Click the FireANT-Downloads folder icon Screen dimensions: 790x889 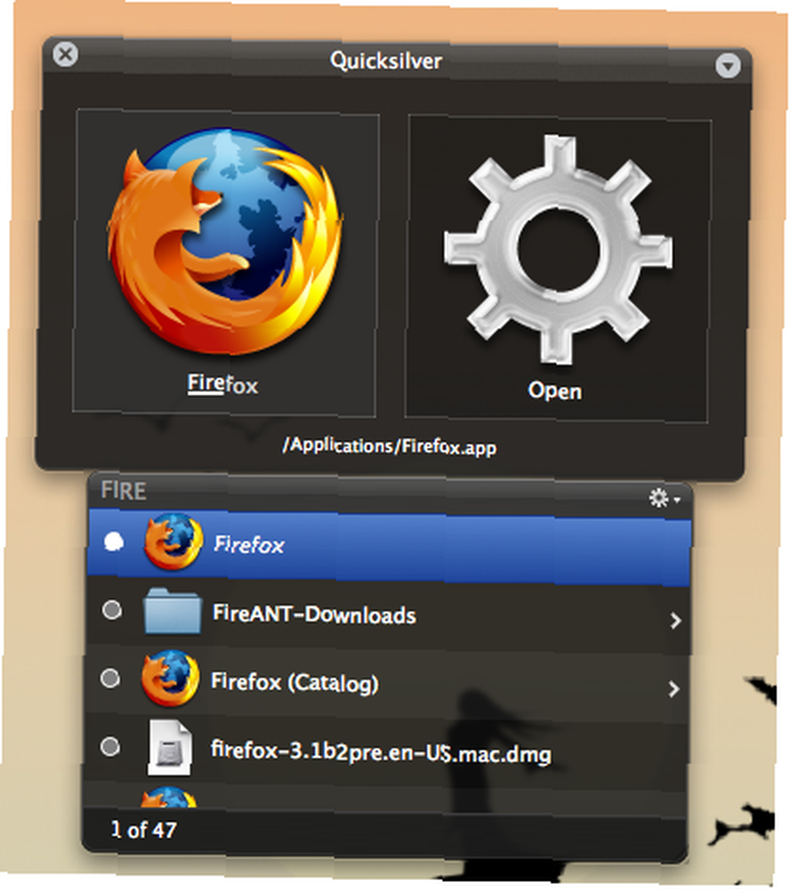(172, 611)
